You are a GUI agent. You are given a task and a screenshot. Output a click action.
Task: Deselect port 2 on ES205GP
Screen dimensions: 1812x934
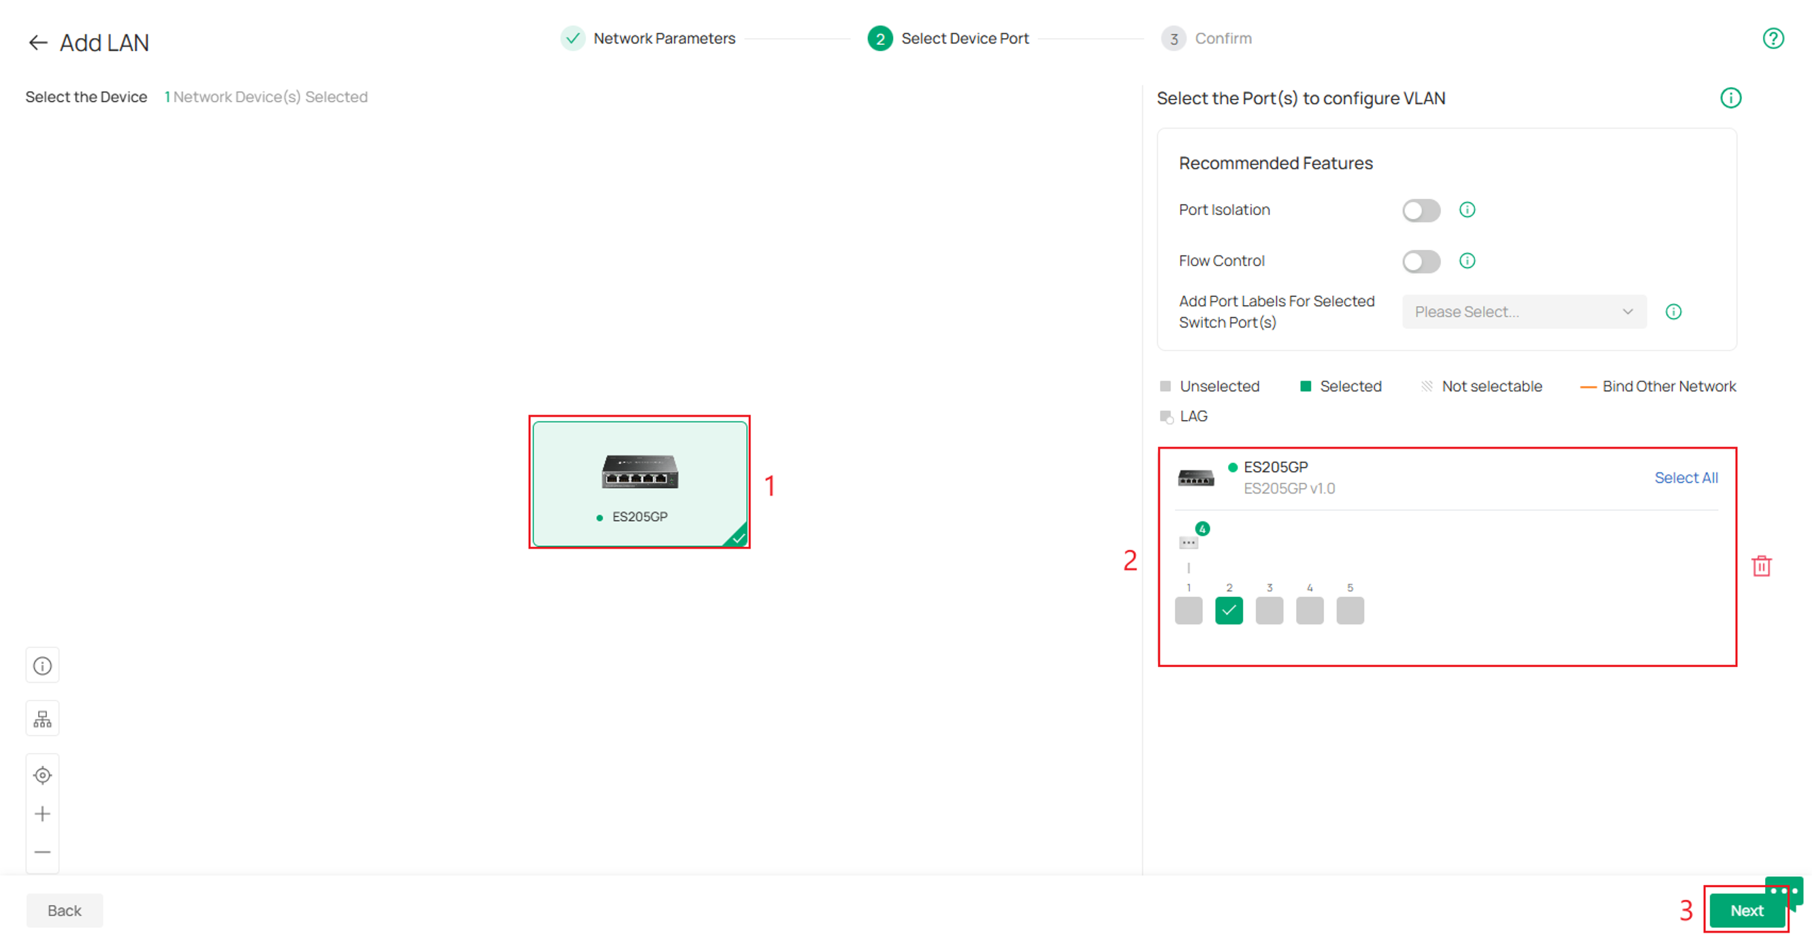(x=1229, y=611)
